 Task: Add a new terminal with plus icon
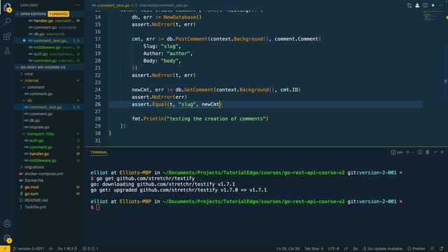click(407, 153)
